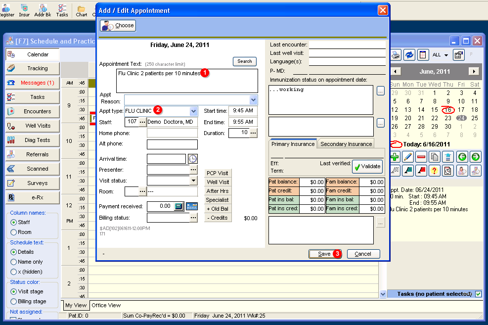Go to previous month in mini calendar

(x=395, y=71)
